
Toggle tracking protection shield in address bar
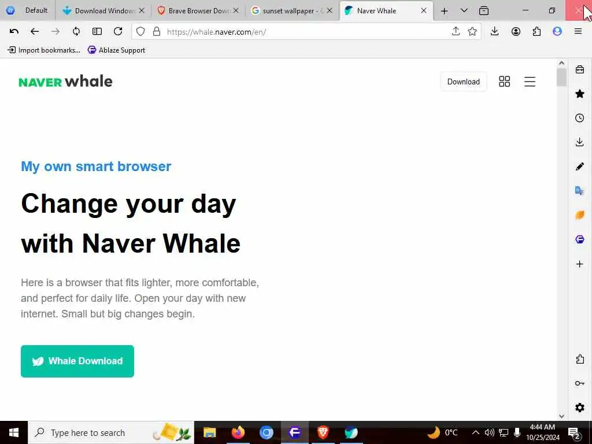pyautogui.click(x=140, y=32)
